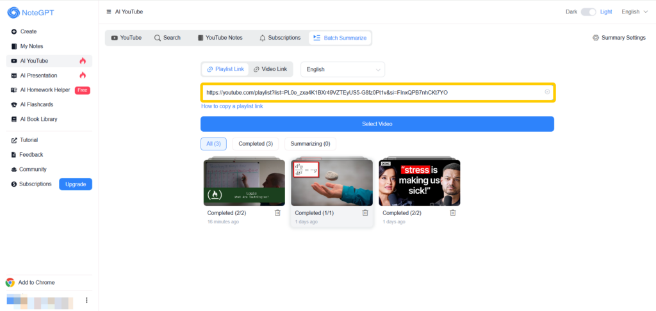Image resolution: width=656 pixels, height=311 pixels.
Task: Click the Free badge on AI Homework Helper
Action: click(83, 90)
